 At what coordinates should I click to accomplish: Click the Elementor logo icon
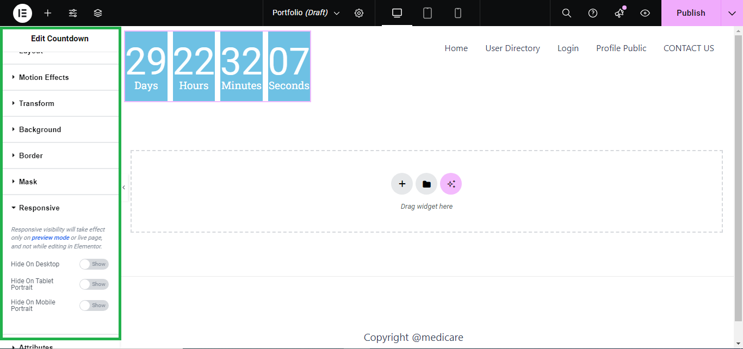(22, 13)
